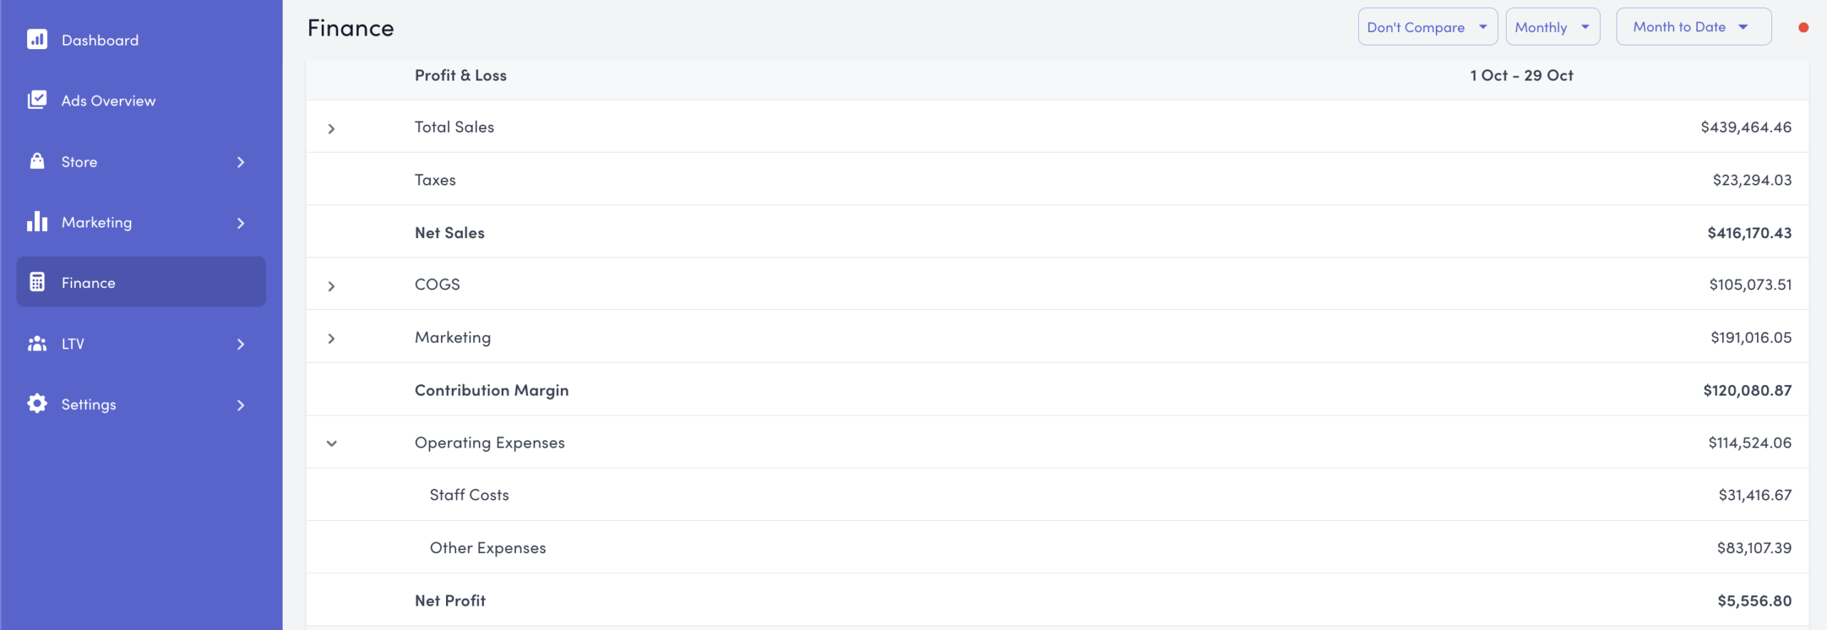This screenshot has width=1827, height=630.
Task: Click the Store shopping bag icon
Action: (37, 161)
